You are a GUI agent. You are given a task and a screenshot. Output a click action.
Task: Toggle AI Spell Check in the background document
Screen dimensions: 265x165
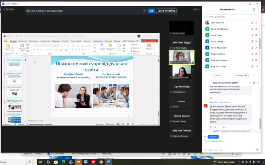click(x=49, y=154)
